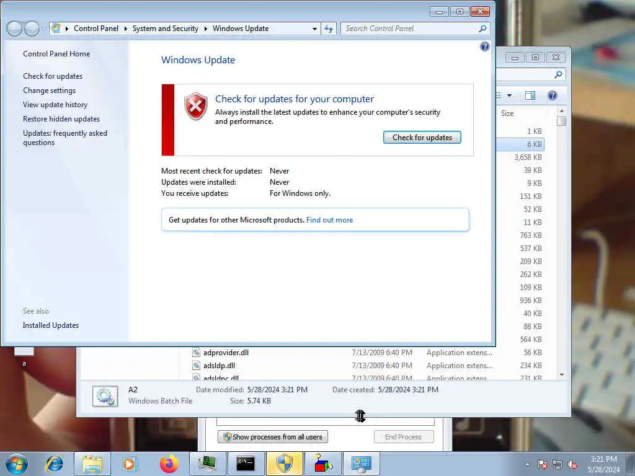Open network status tray icon
Image resolution: width=635 pixels, height=476 pixels.
click(557, 465)
